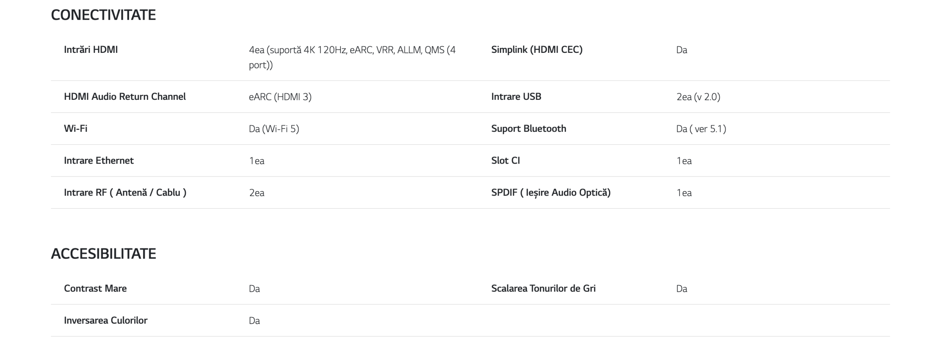The width and height of the screenshot is (941, 353).
Task: Click the 2ea (v 2.0) value
Action: coord(698,97)
